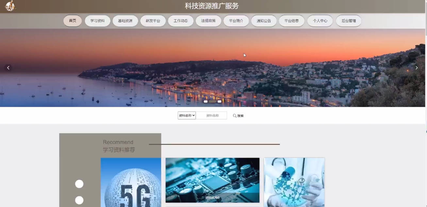Focus the 资料名称 search input field
Screen dimensions: 427x207
[211, 115]
